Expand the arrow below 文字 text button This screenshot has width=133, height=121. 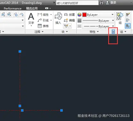31,26
